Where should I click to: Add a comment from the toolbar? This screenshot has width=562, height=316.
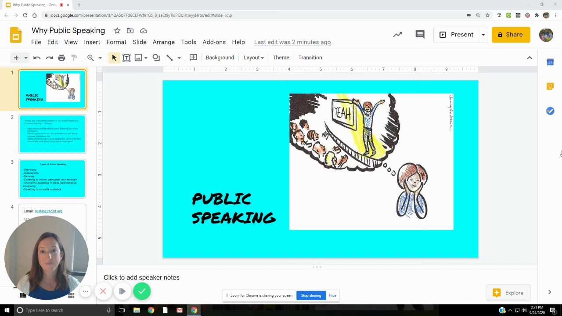[193, 57]
